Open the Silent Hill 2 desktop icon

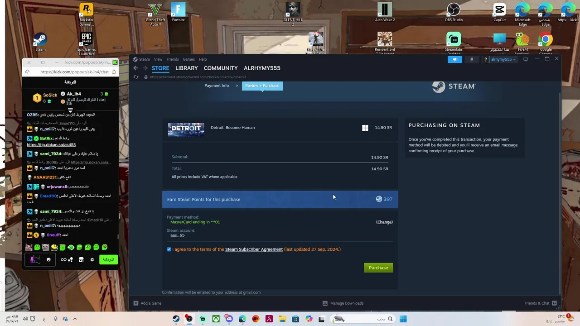click(x=293, y=14)
